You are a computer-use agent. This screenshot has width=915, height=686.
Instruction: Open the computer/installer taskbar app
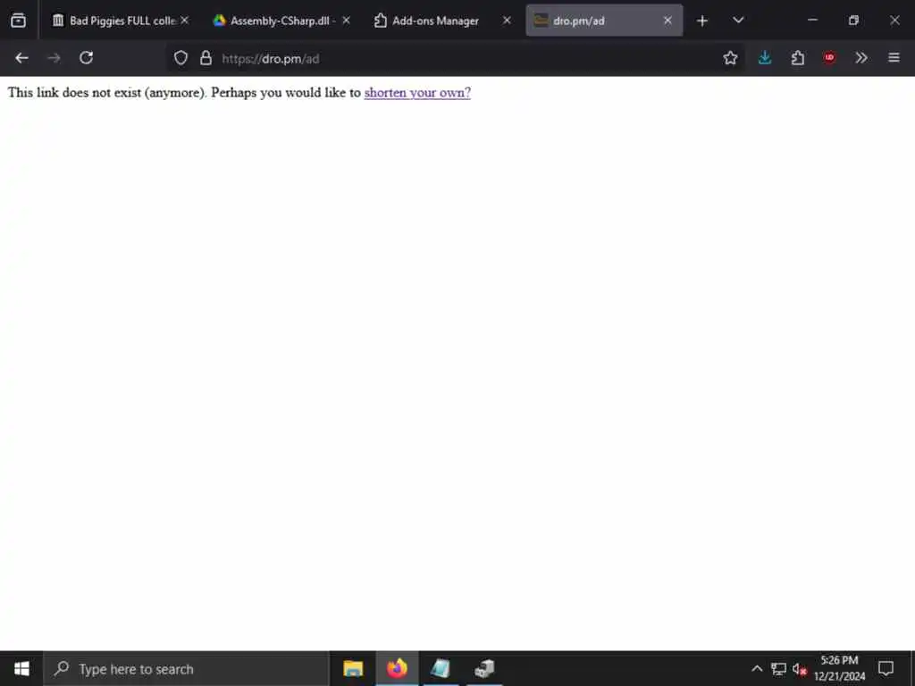pyautogui.click(x=484, y=668)
